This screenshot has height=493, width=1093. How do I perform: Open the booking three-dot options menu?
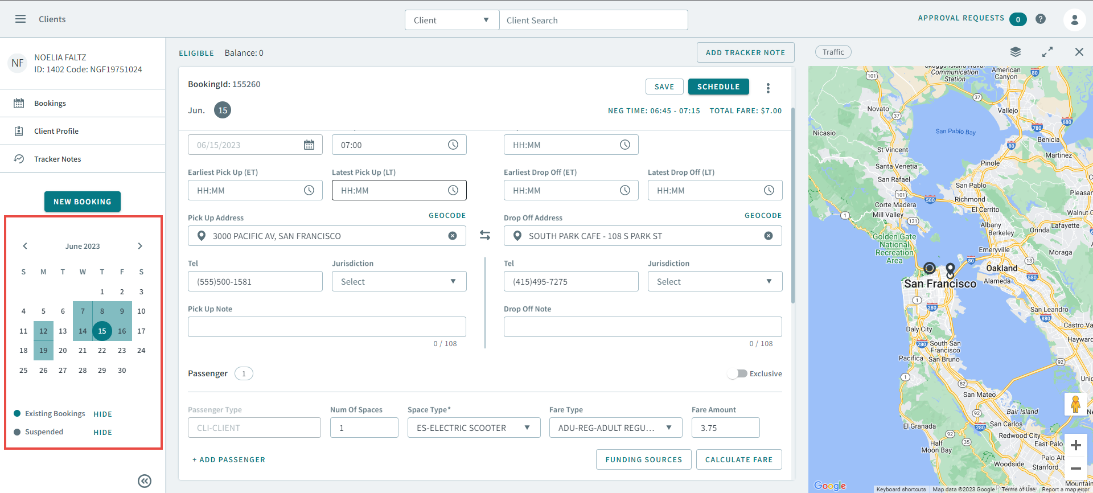click(x=768, y=88)
